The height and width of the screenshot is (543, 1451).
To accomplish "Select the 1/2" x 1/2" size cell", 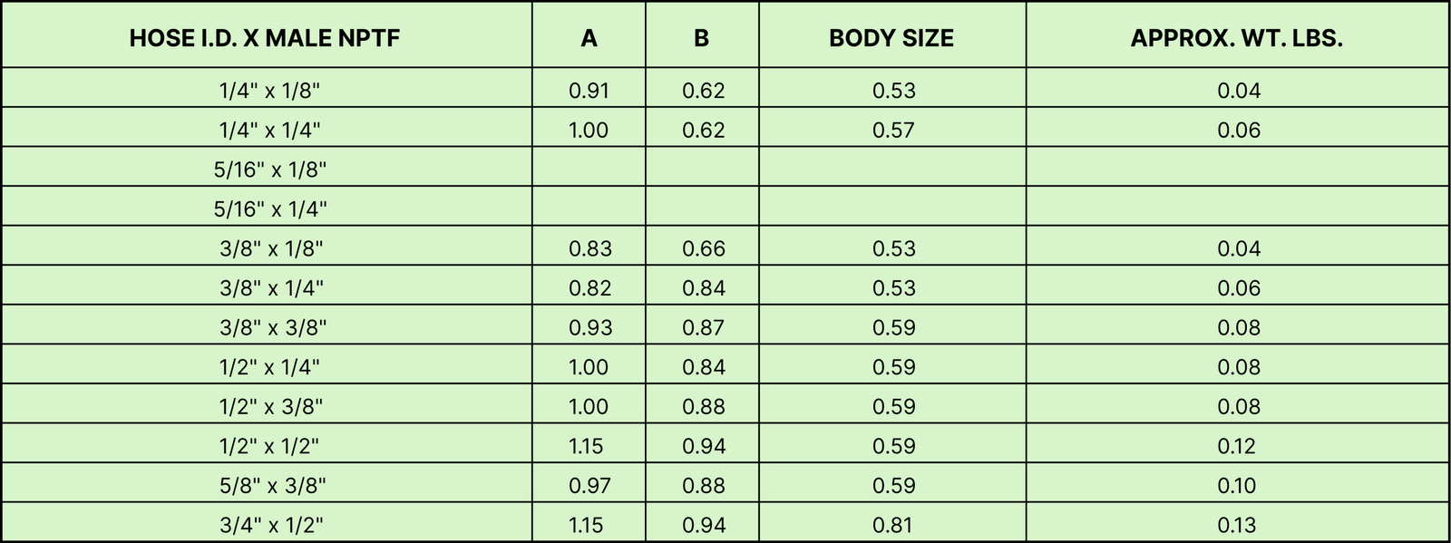I will [x=269, y=446].
